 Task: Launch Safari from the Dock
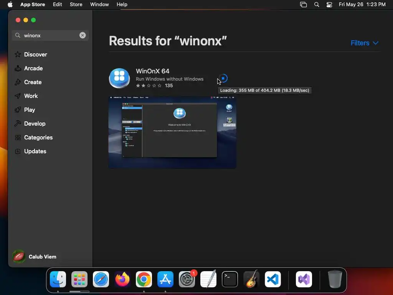click(x=101, y=279)
